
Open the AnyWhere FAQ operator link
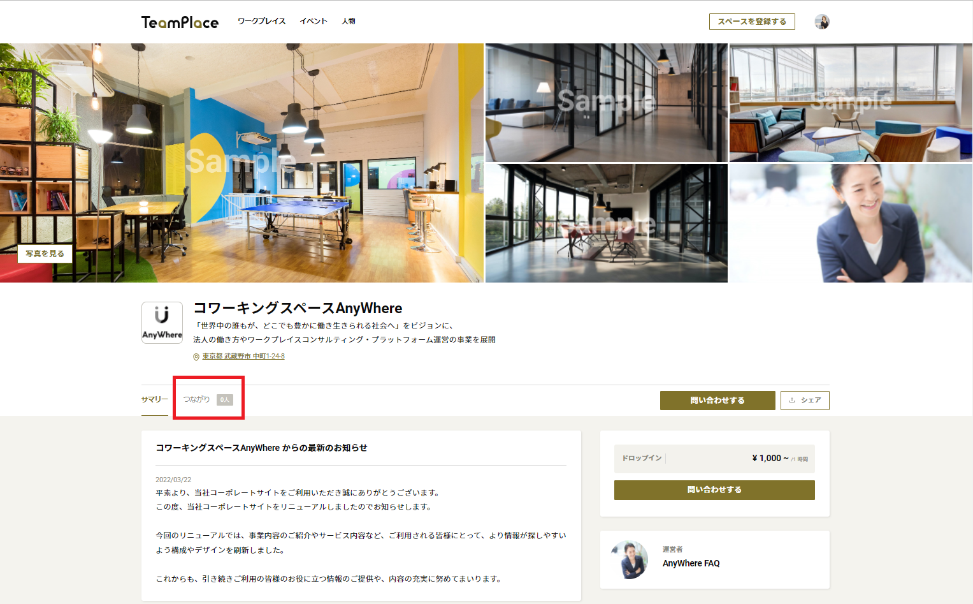pyautogui.click(x=691, y=563)
